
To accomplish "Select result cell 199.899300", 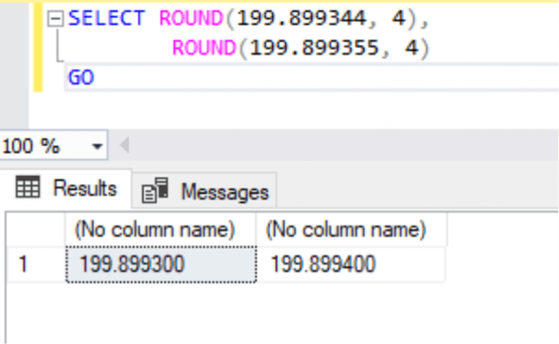I will (161, 264).
